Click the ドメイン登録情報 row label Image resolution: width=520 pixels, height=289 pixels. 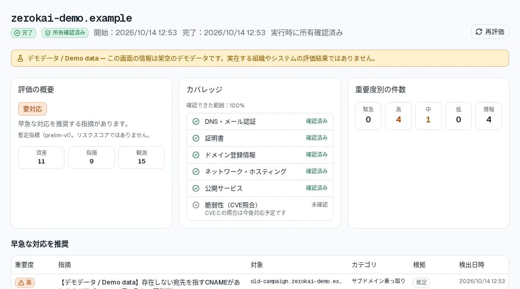coord(230,155)
